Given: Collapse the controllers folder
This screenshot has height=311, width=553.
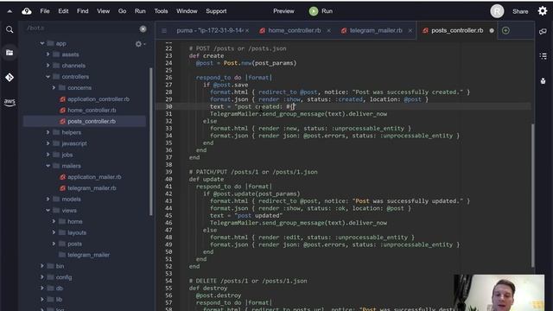Looking at the screenshot, I should pyautogui.click(x=48, y=77).
